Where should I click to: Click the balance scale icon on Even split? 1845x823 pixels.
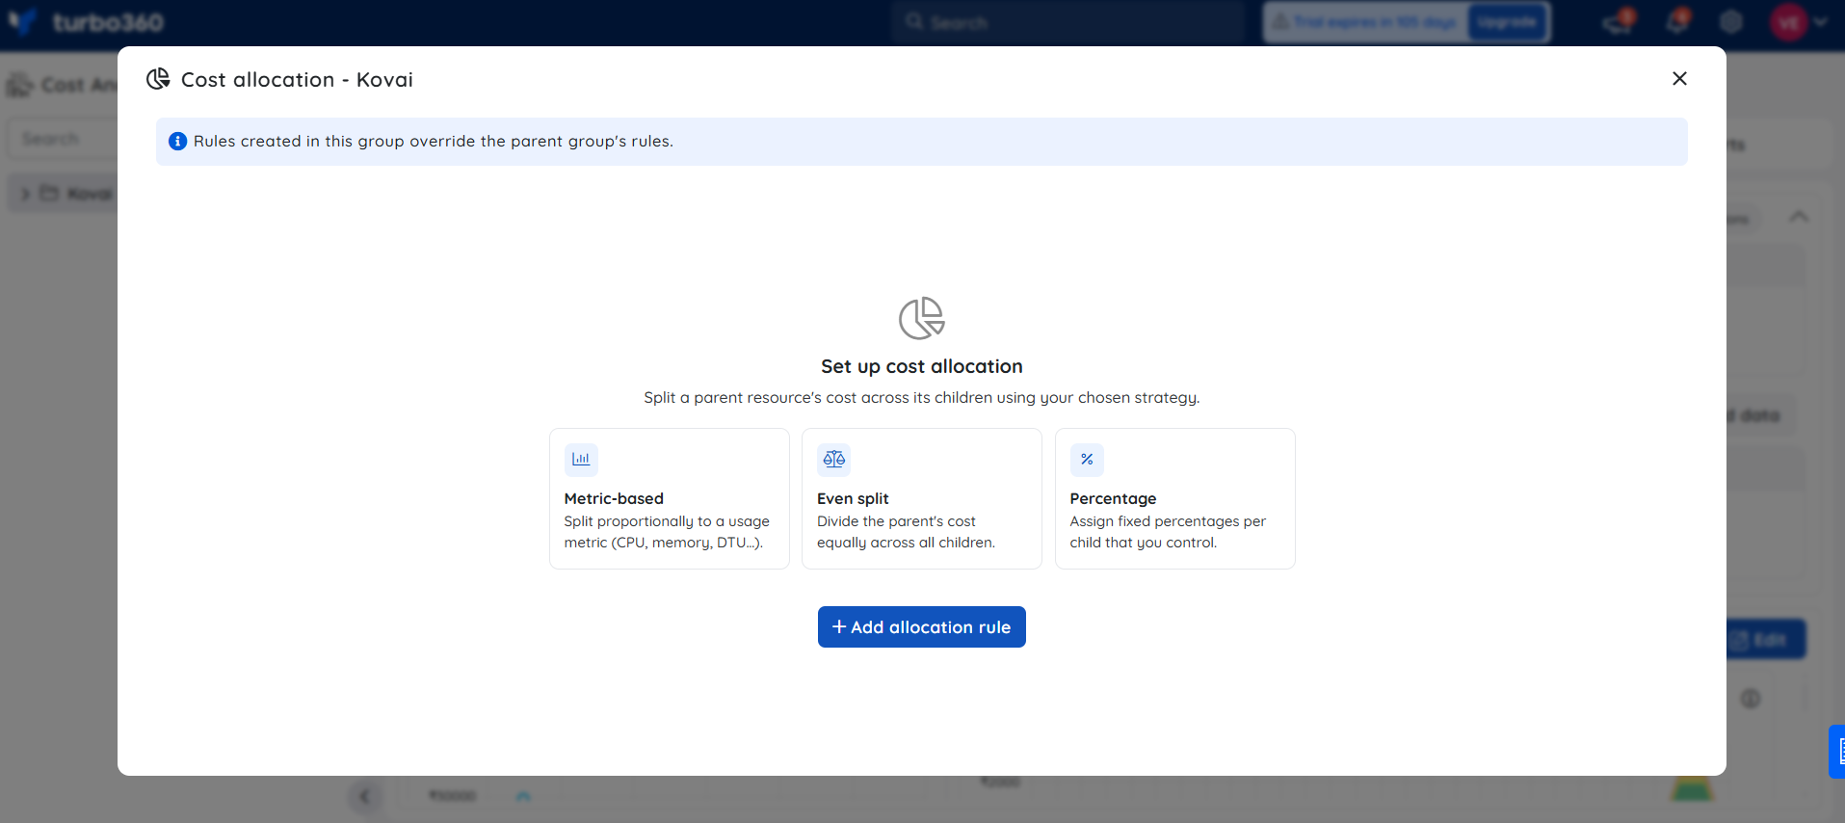pos(833,460)
